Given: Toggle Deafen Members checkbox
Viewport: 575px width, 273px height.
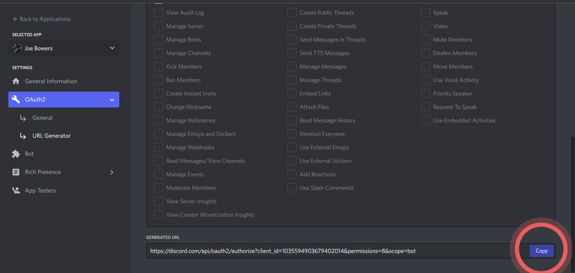Looking at the screenshot, I should (426, 53).
